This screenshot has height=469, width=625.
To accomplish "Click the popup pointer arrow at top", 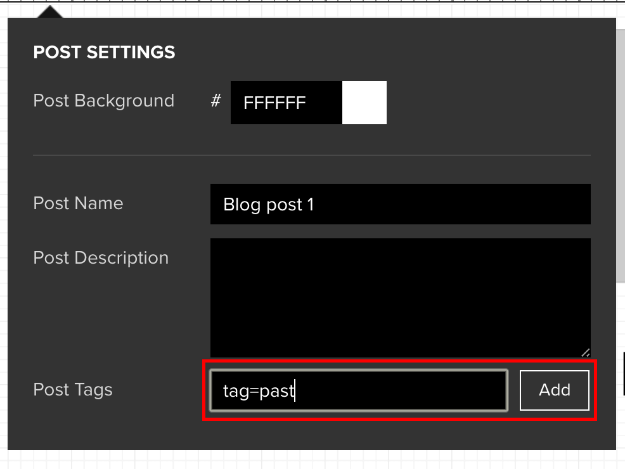I will pyautogui.click(x=51, y=13).
